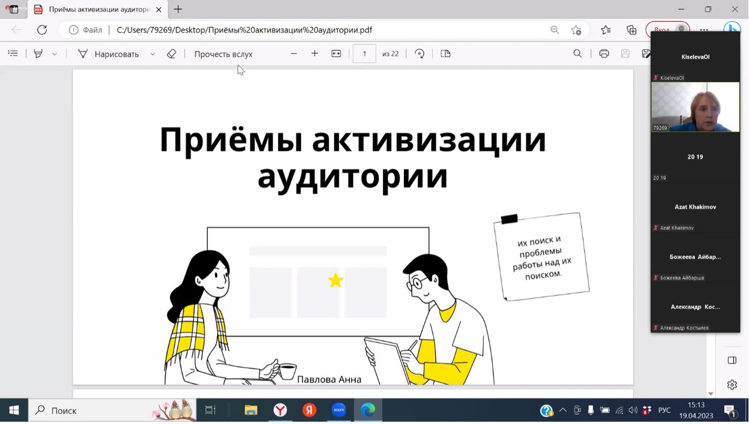Screen dimensions: 749x424
Task: Activate the Нарисовать draw tool
Action: (109, 54)
